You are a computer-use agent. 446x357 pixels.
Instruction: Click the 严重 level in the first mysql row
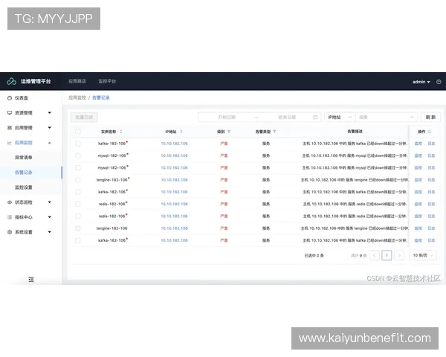[224, 155]
